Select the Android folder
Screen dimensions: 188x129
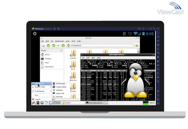click(x=73, y=55)
